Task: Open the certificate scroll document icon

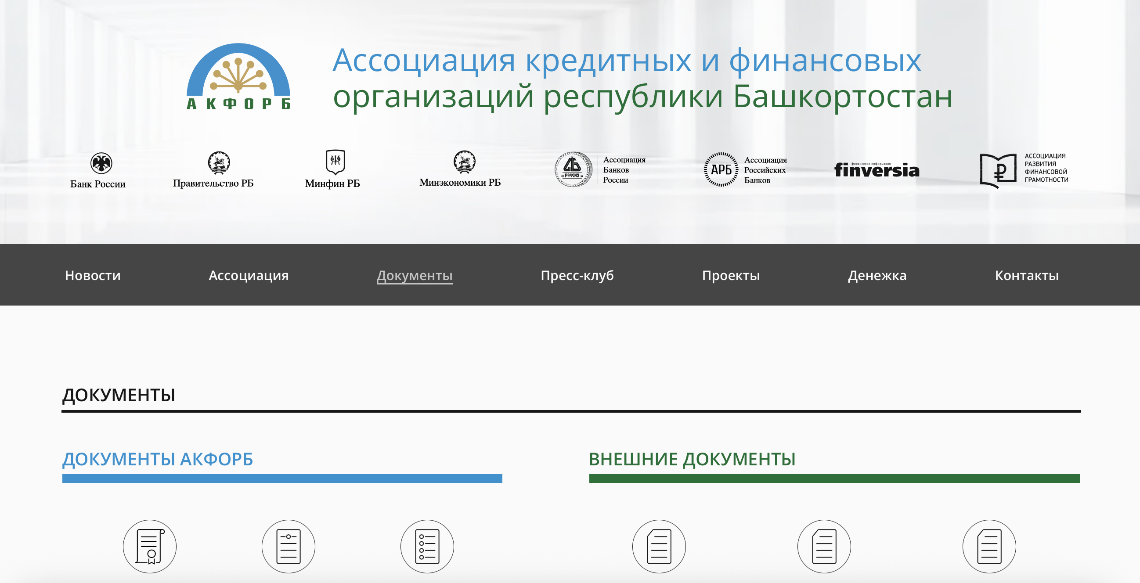Action: coord(150,546)
